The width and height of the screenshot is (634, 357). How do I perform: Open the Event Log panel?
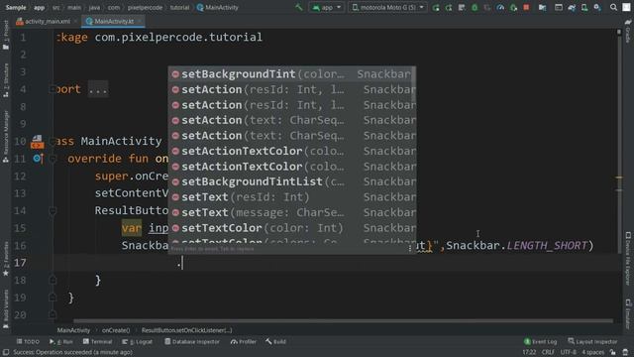click(540, 341)
